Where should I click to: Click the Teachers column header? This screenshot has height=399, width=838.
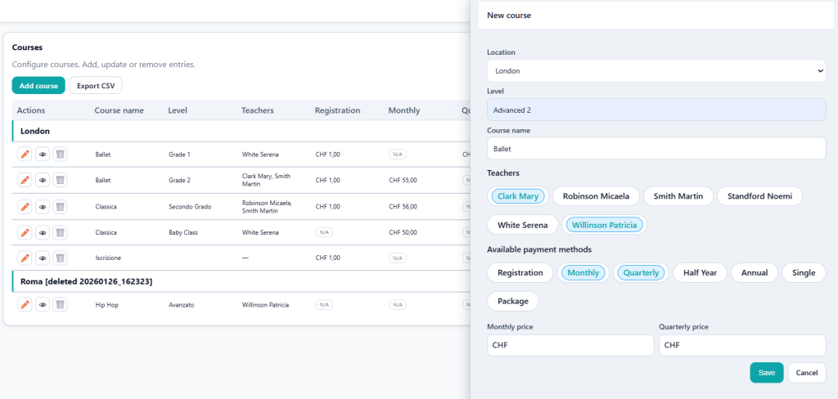(x=258, y=110)
